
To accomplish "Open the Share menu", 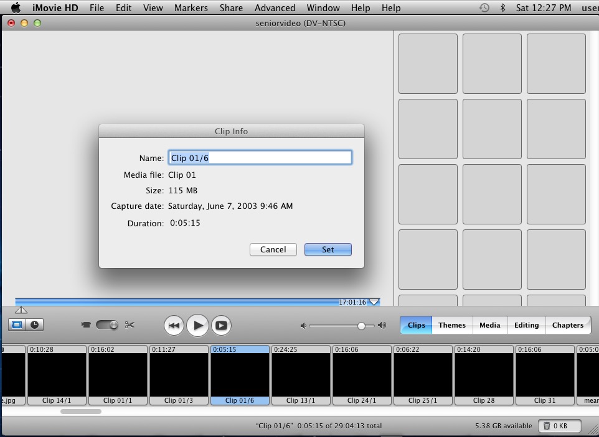I will (x=231, y=7).
